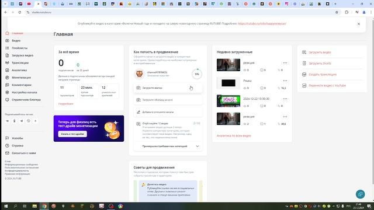Click the Жалобы flag icon
The image size is (374, 210).
tap(7, 138)
